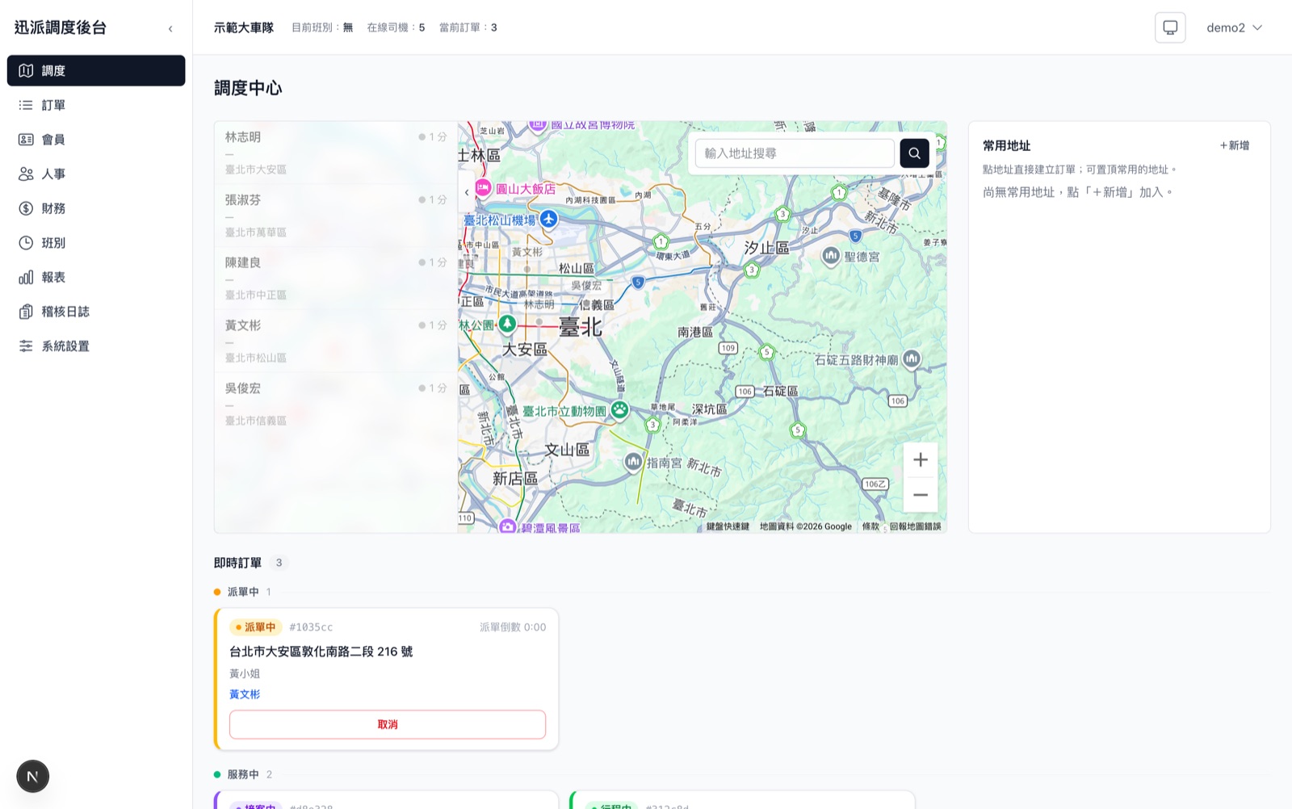The width and height of the screenshot is (1292, 809).
Task: Open 稽核日誌 audit log section
Action: [x=96, y=312]
